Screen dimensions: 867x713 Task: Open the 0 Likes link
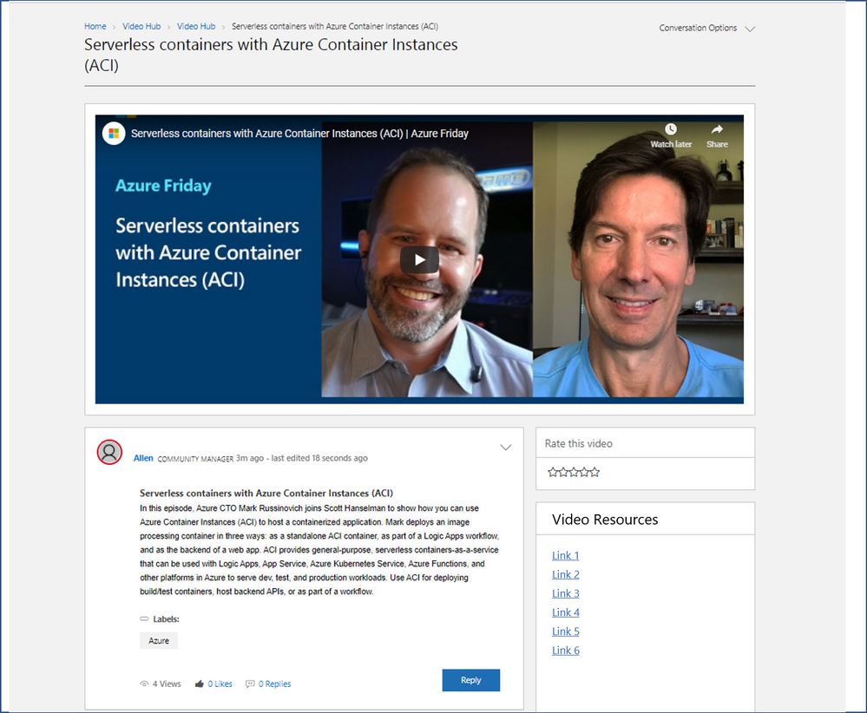(x=220, y=684)
